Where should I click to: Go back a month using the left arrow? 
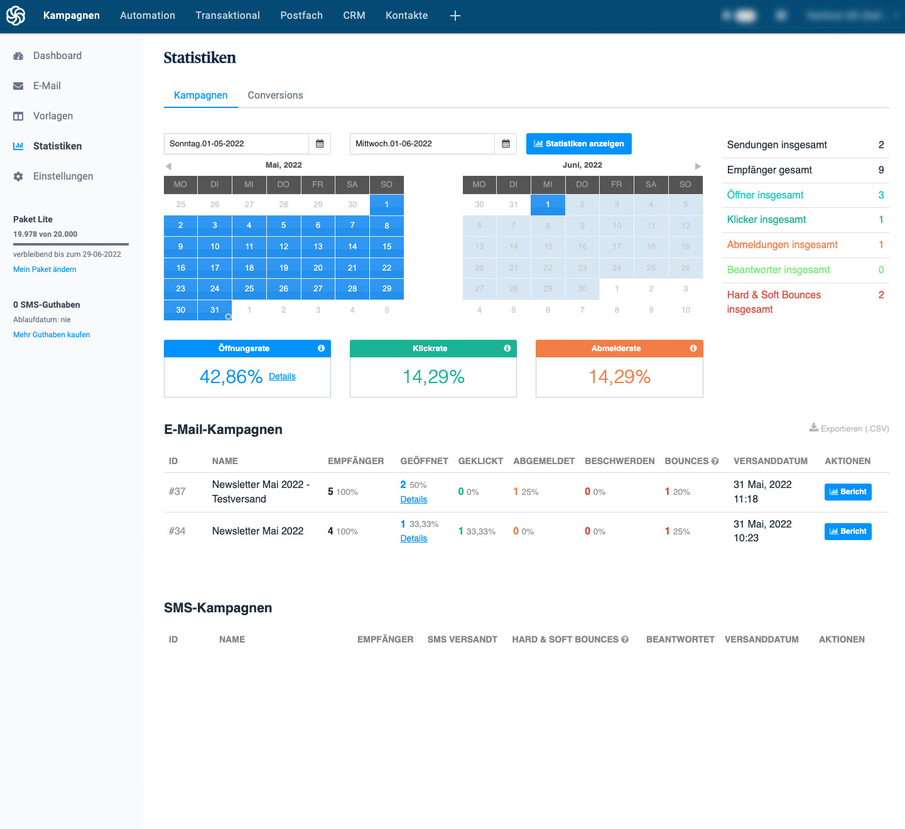pos(168,165)
